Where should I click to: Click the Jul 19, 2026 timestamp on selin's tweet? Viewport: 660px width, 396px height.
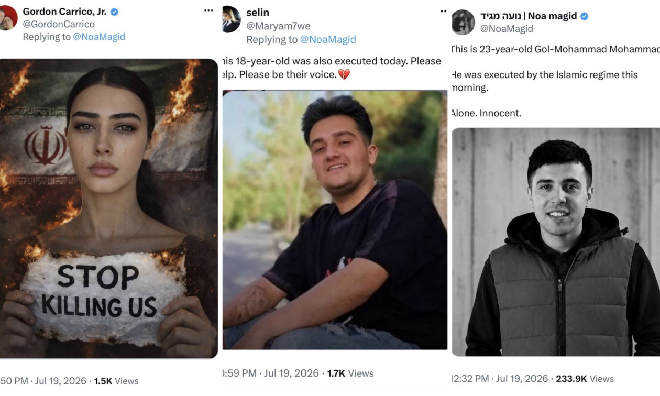tap(291, 373)
